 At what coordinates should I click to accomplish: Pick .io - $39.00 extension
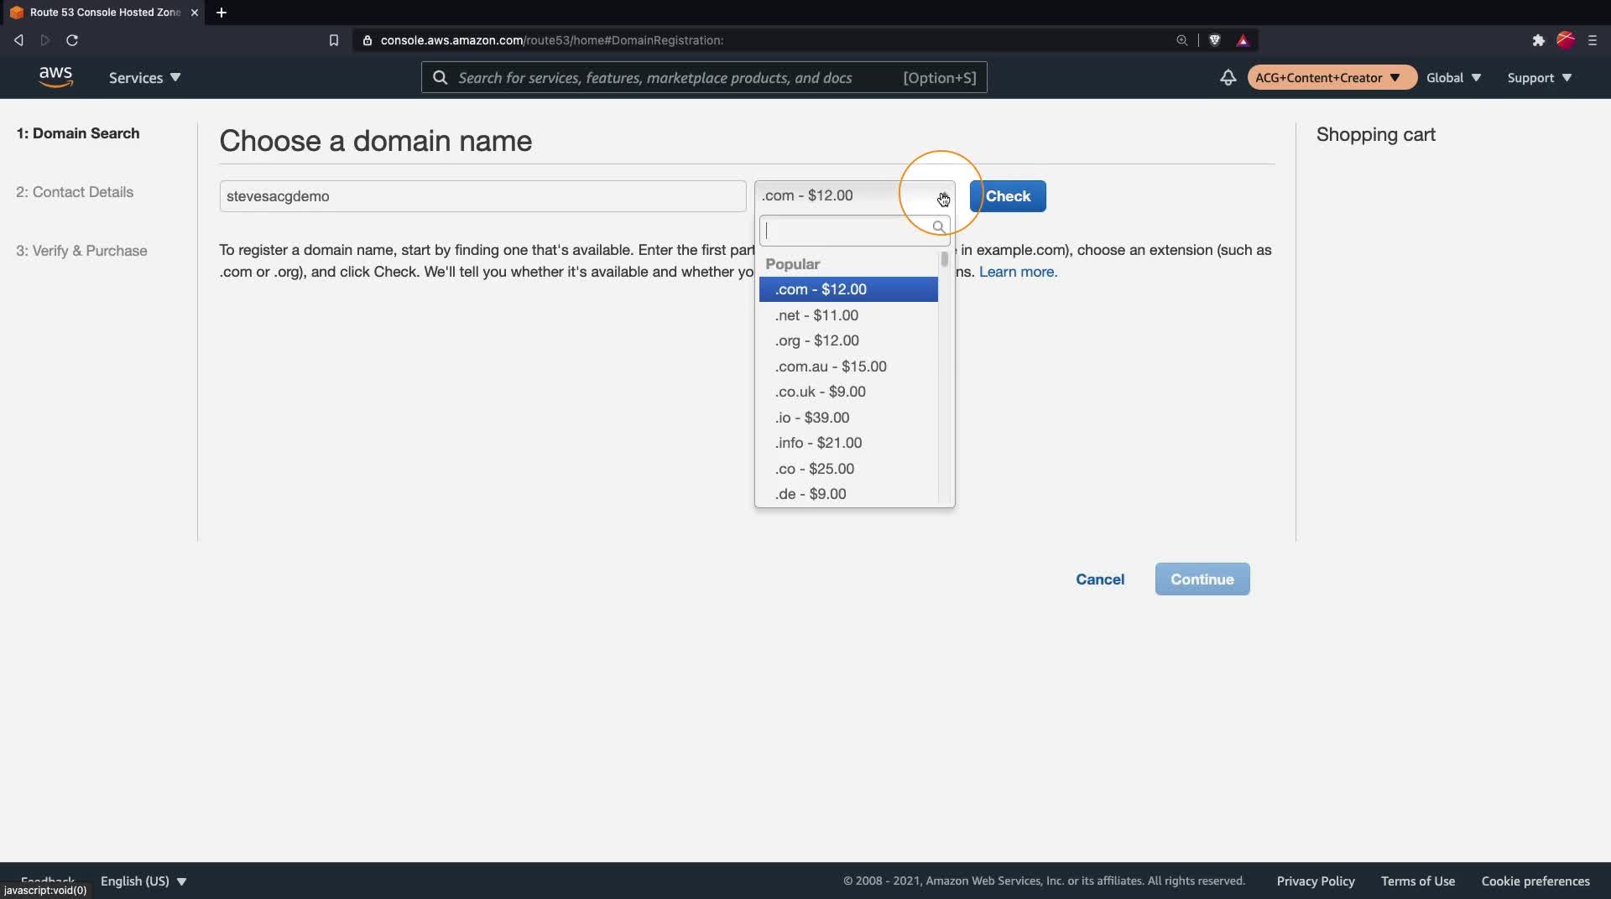click(848, 418)
